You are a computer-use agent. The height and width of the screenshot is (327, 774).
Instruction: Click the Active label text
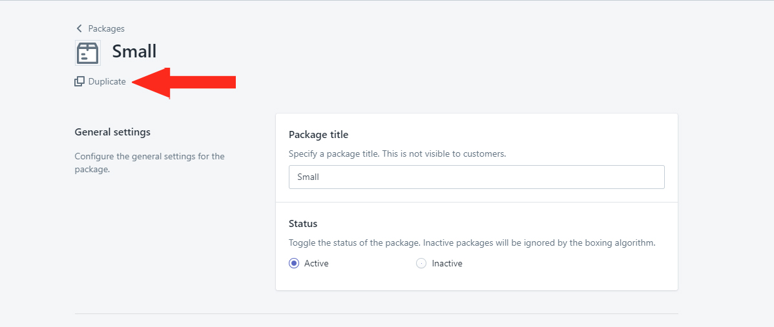coord(317,264)
